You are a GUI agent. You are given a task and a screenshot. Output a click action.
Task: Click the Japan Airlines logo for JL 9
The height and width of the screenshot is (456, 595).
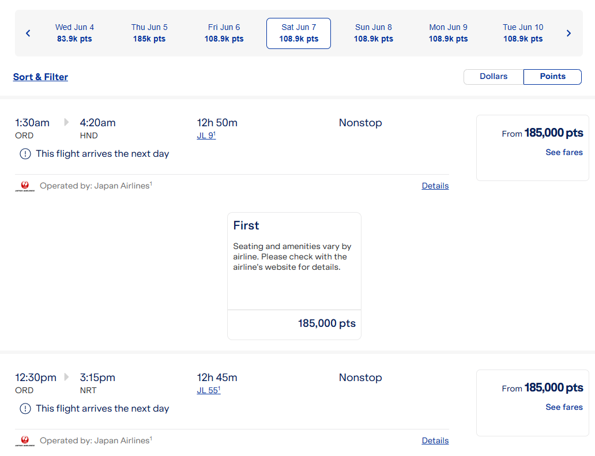(25, 186)
